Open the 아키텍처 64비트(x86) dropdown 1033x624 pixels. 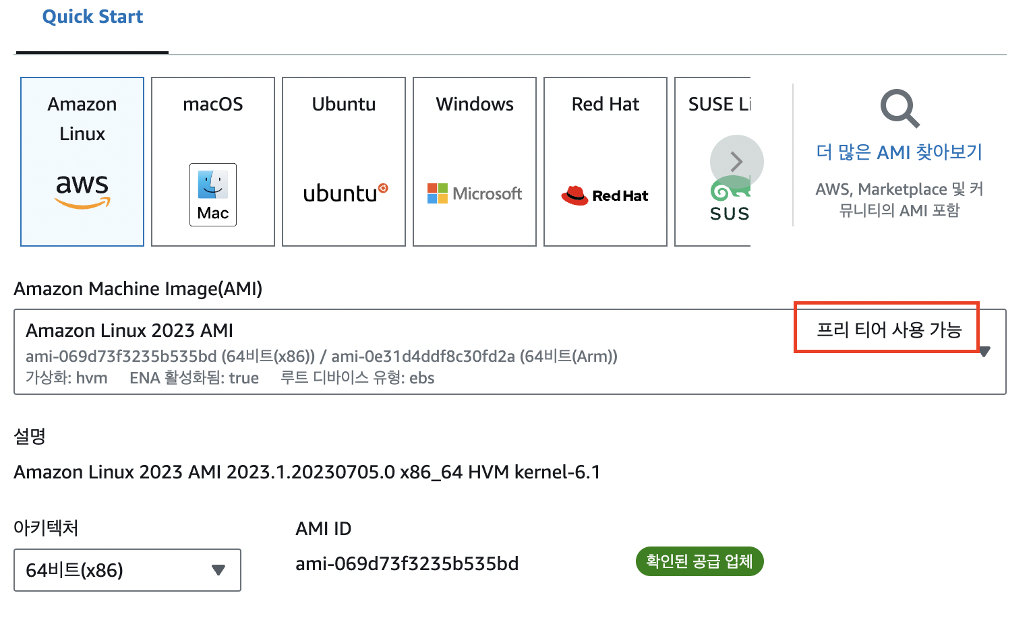point(127,570)
